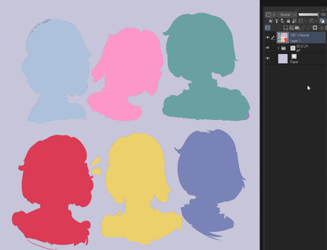Click the girl folder icon
Screen dimensions: 327x250
pyautogui.click(x=283, y=48)
